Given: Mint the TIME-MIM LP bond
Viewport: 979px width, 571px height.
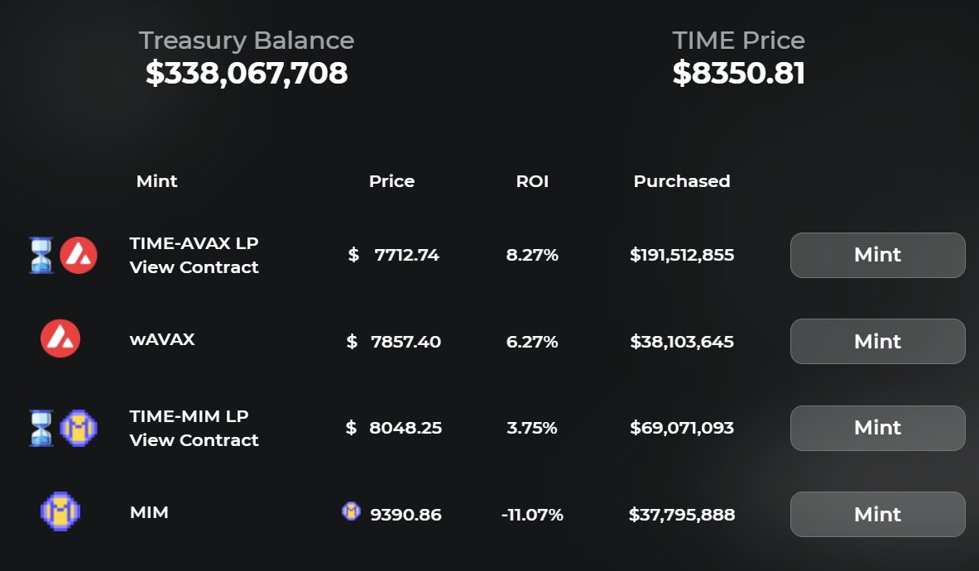Looking at the screenshot, I should tap(877, 428).
